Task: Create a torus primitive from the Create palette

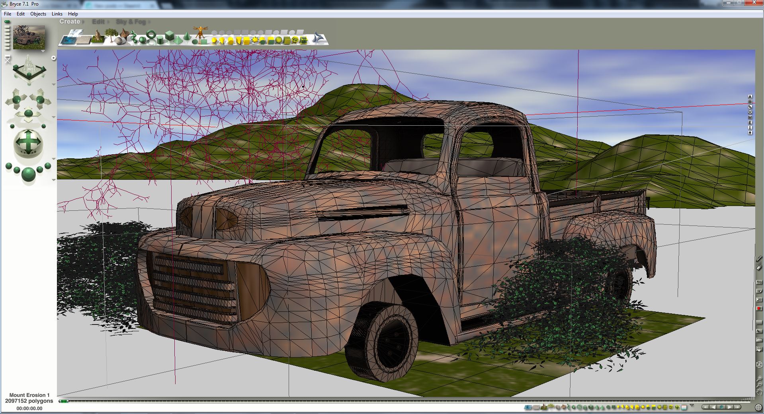Action: 151,34
